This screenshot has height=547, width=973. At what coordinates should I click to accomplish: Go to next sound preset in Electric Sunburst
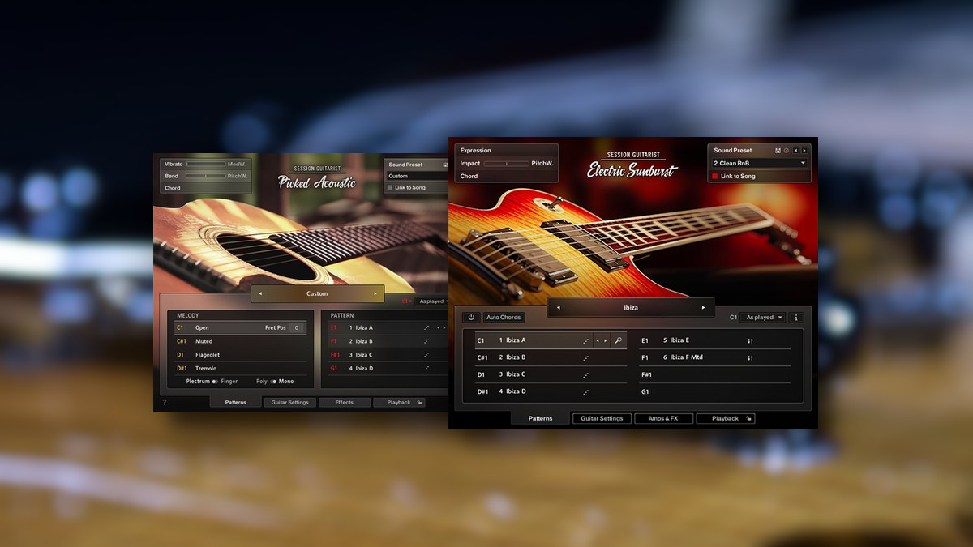(x=804, y=150)
